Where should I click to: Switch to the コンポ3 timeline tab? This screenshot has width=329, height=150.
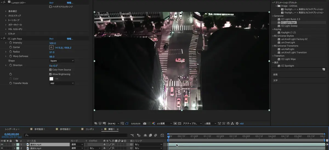pyautogui.click(x=89, y=129)
